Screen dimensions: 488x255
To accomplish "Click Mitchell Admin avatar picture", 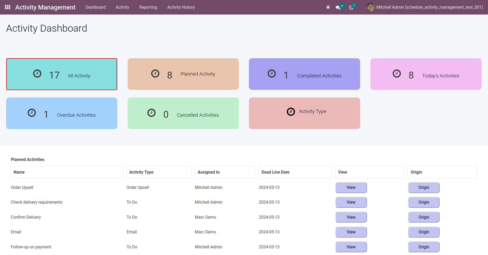I will point(371,7).
